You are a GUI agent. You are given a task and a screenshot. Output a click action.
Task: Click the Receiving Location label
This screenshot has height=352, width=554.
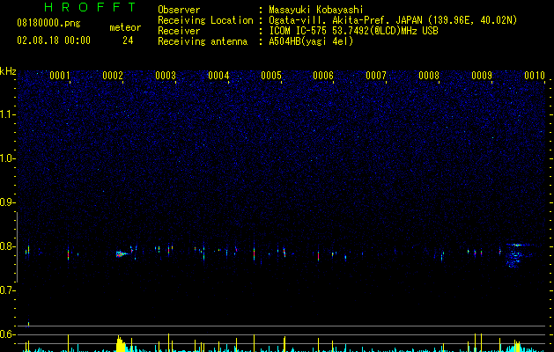point(205,20)
